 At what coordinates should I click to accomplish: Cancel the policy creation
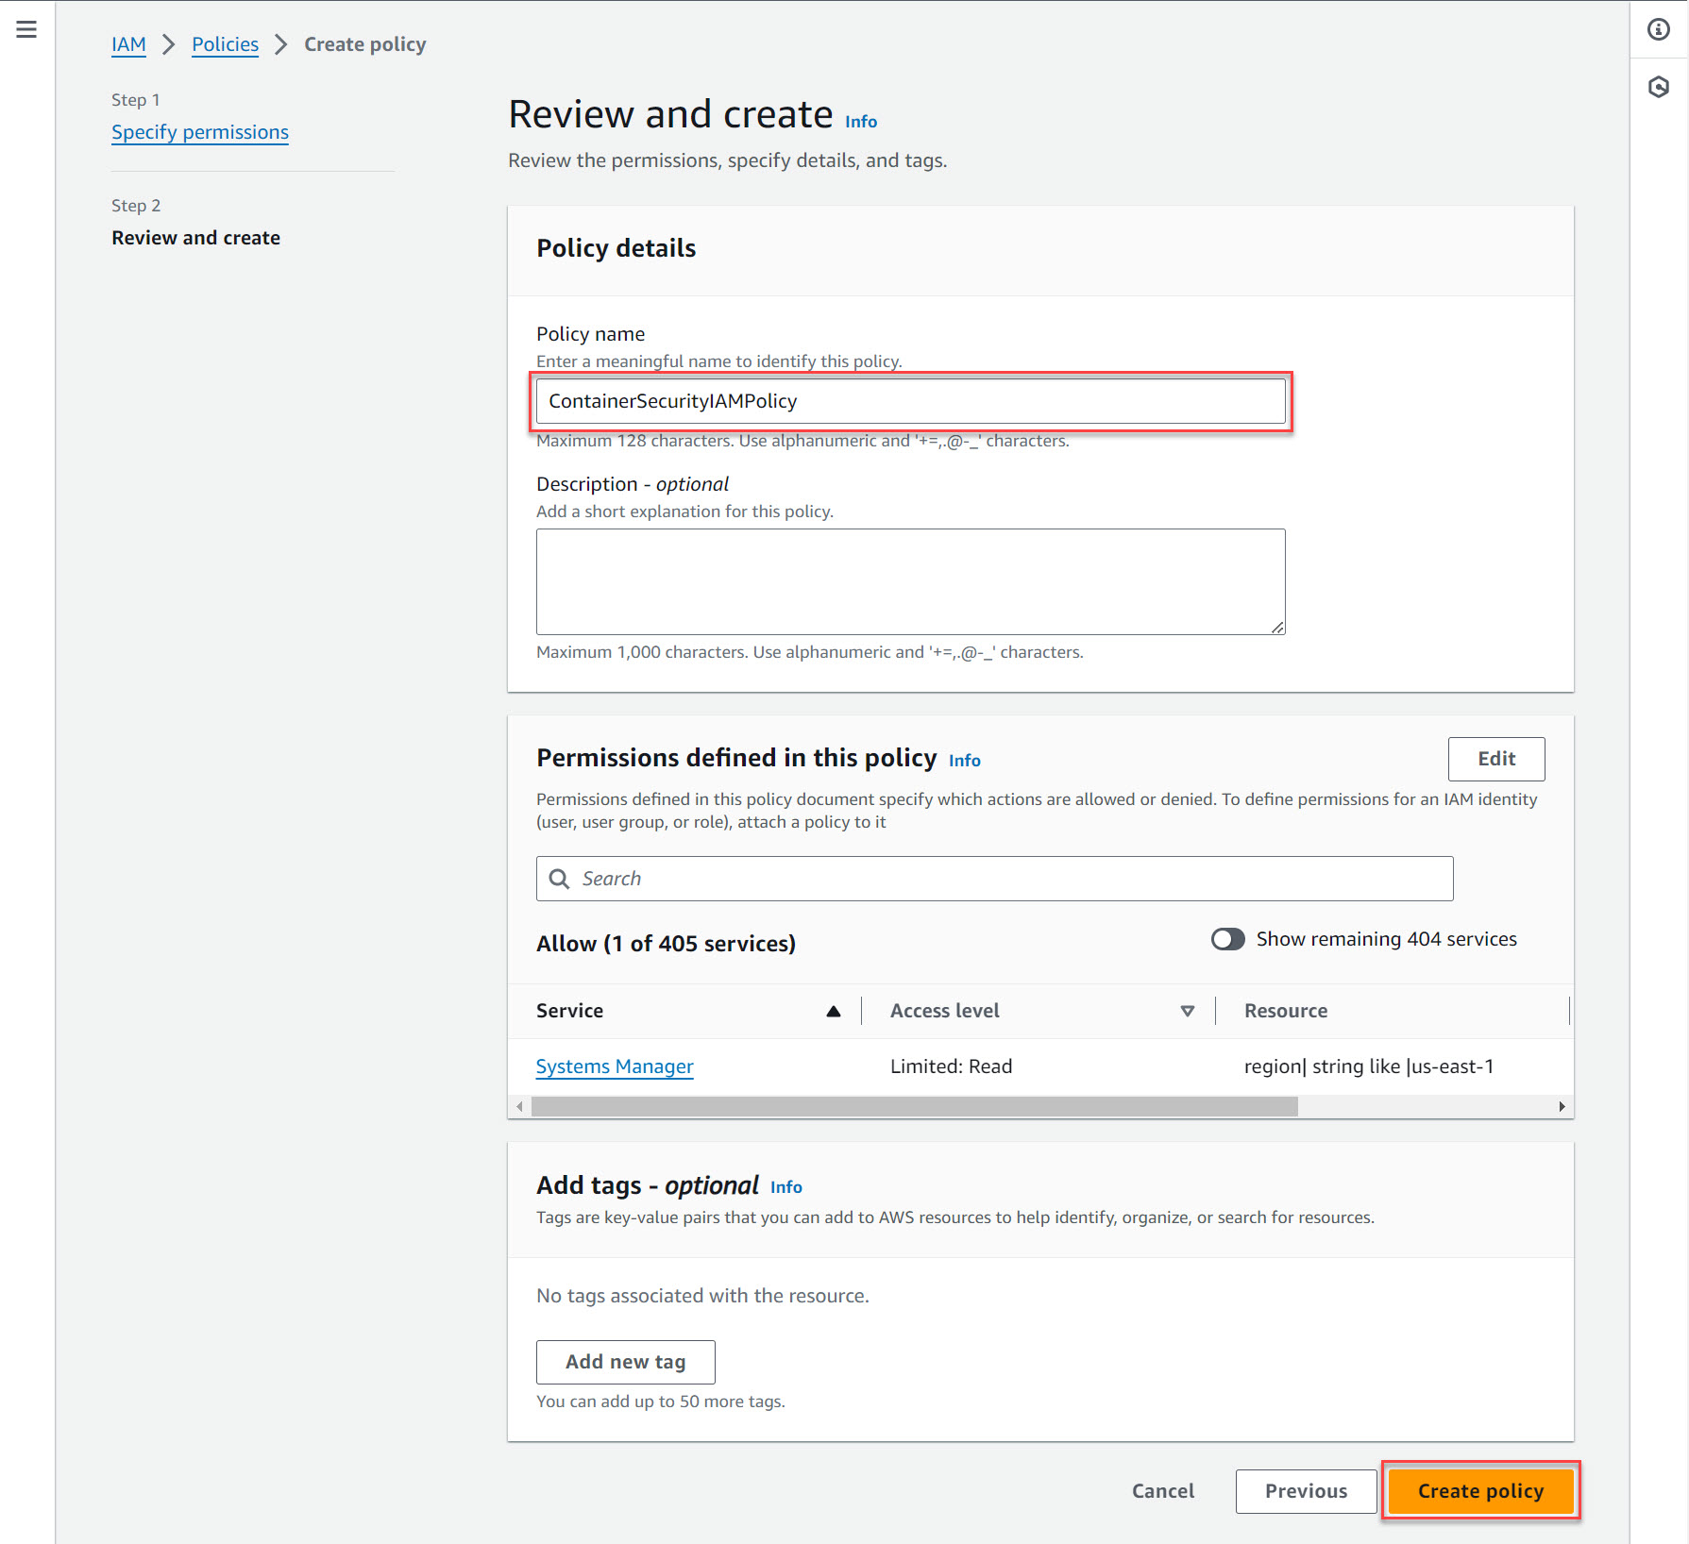click(x=1162, y=1491)
